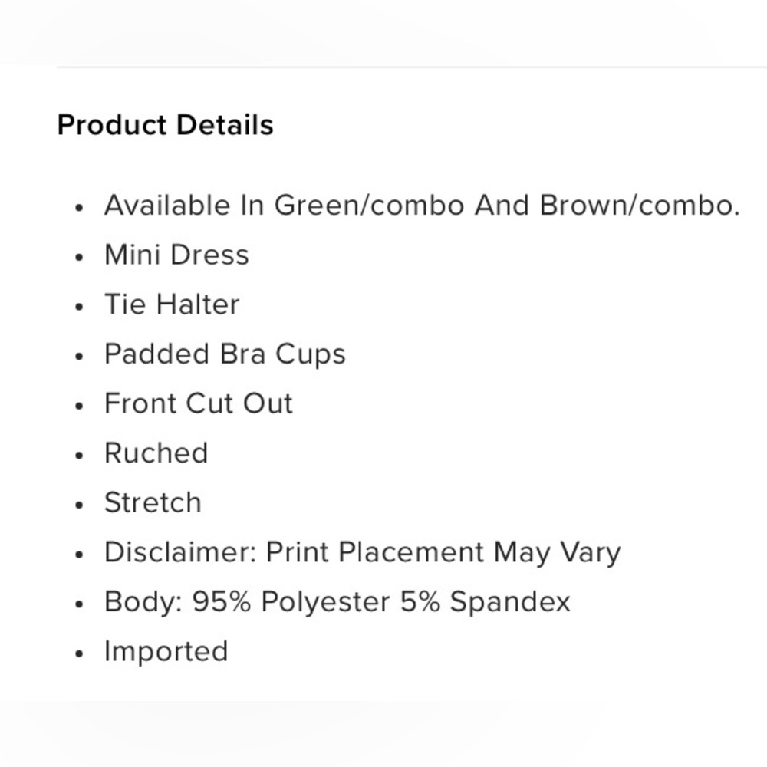Click the Tie Halter detail text
The image size is (767, 767).
pos(172,304)
